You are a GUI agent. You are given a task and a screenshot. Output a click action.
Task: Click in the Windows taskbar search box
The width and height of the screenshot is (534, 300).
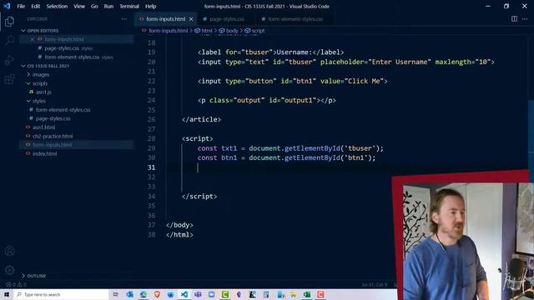(61, 294)
